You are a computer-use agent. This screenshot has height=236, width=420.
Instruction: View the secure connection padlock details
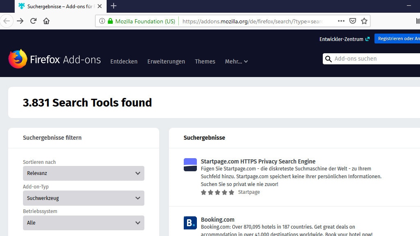(110, 21)
